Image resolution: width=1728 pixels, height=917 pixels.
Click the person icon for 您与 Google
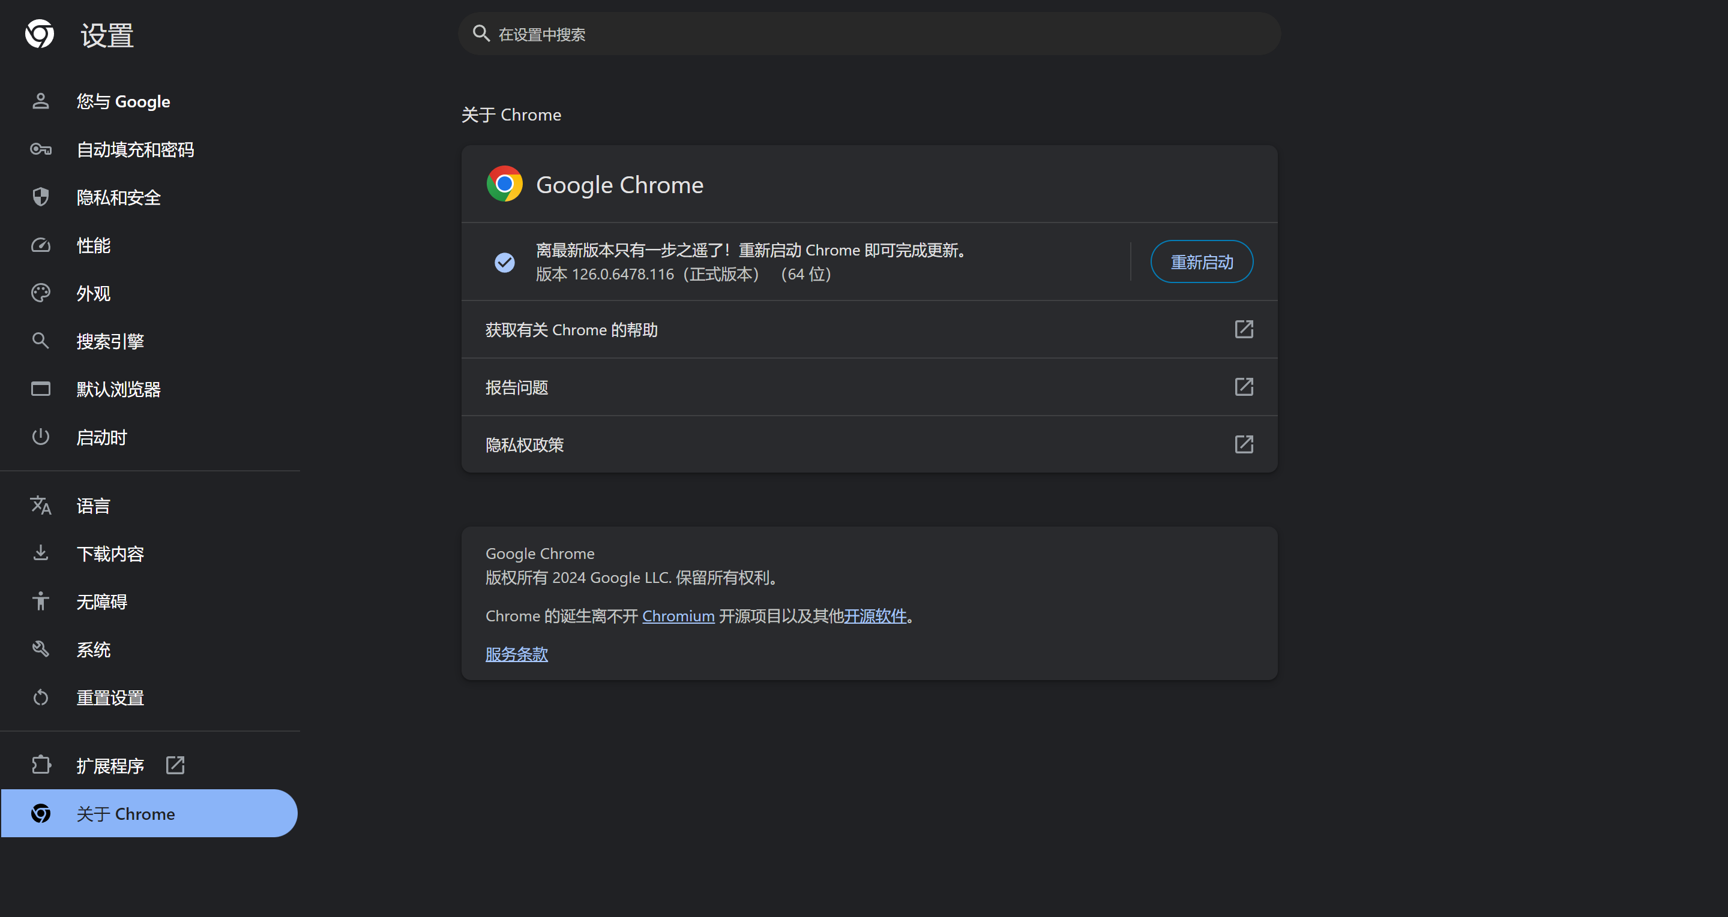[41, 101]
